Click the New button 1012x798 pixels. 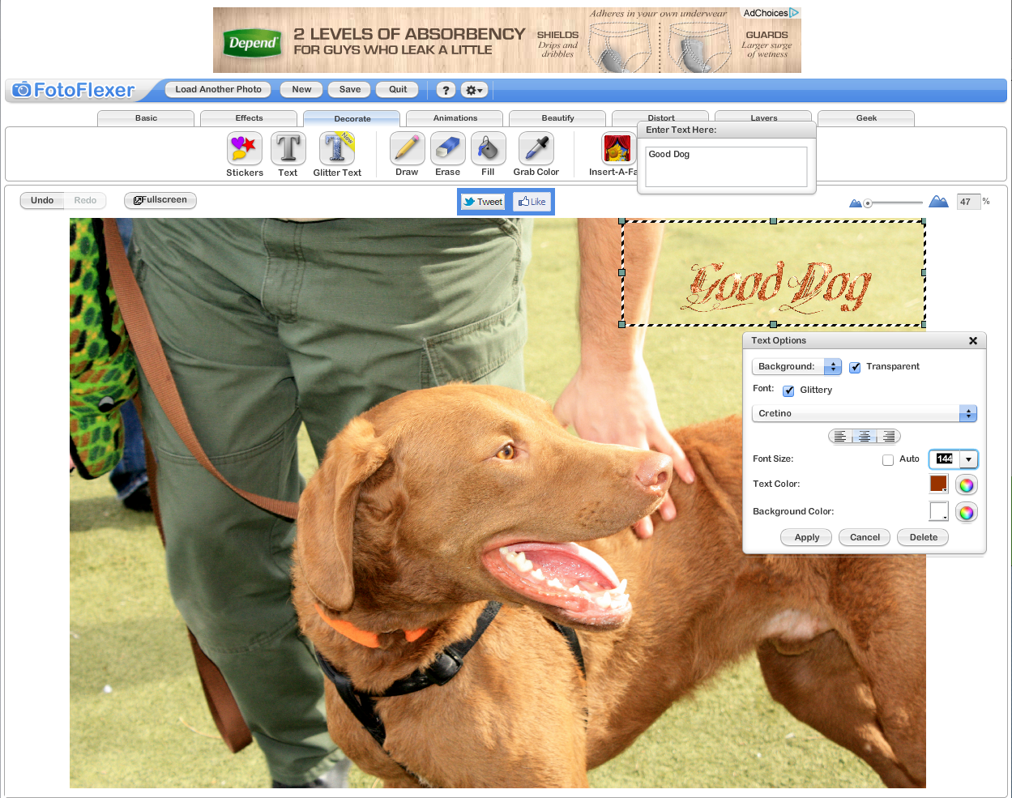[301, 90]
